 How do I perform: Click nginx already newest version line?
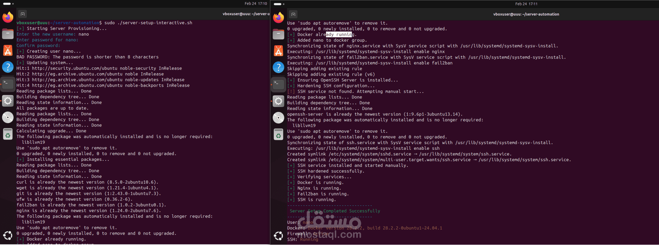tap(89, 211)
